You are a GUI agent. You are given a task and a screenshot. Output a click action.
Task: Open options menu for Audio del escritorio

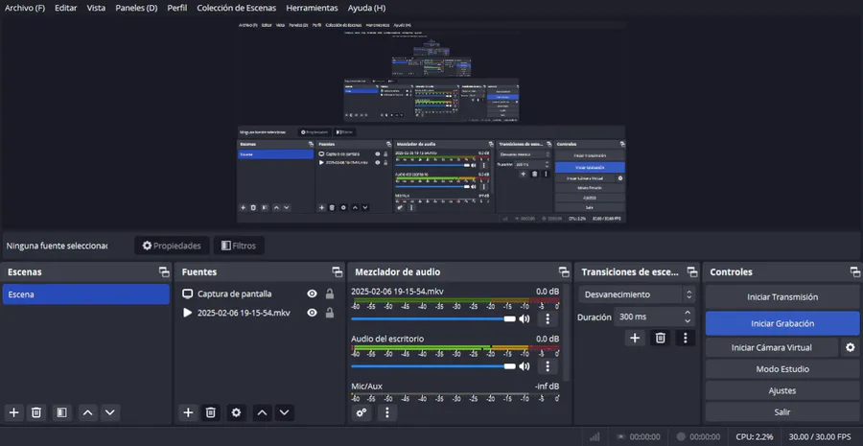[x=548, y=366]
